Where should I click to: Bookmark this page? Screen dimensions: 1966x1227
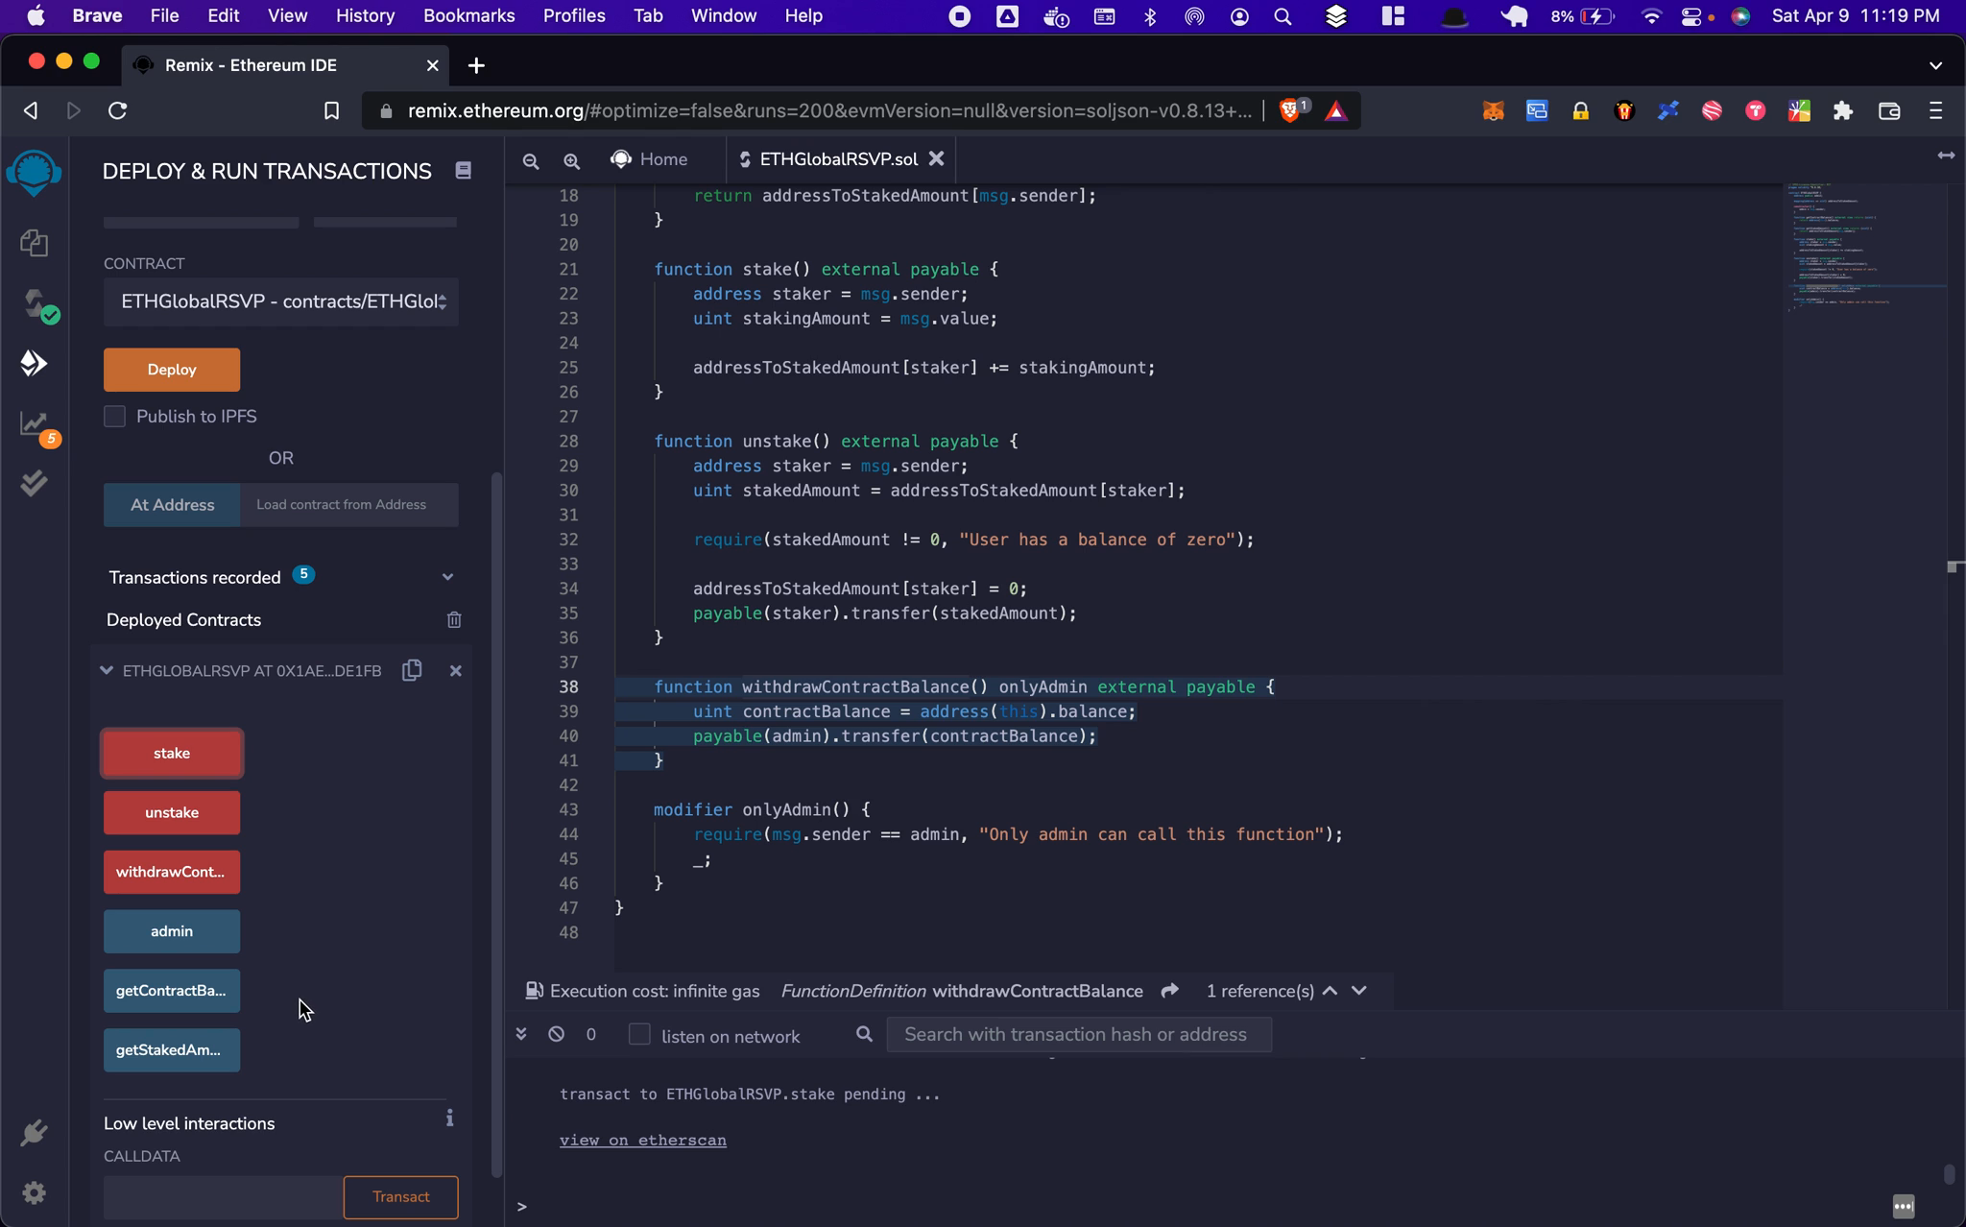coord(331,111)
